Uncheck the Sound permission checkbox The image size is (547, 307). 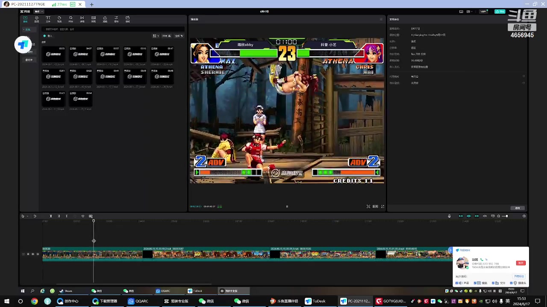coord(457,283)
